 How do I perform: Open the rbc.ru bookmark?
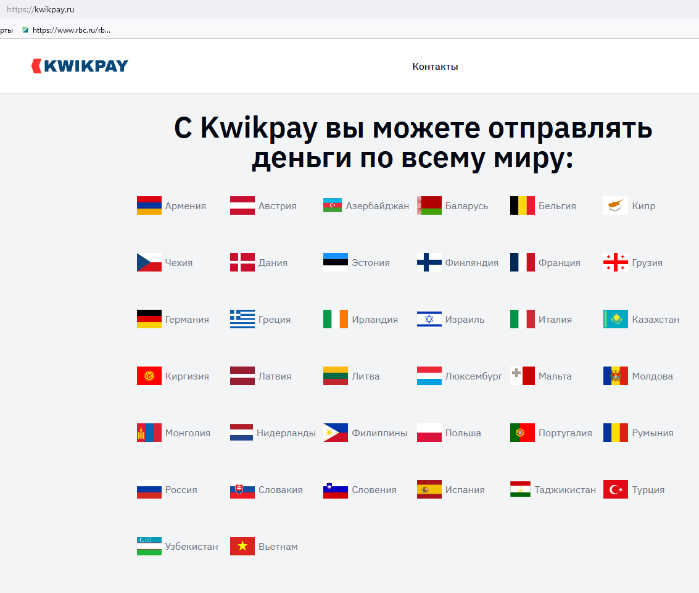(67, 30)
